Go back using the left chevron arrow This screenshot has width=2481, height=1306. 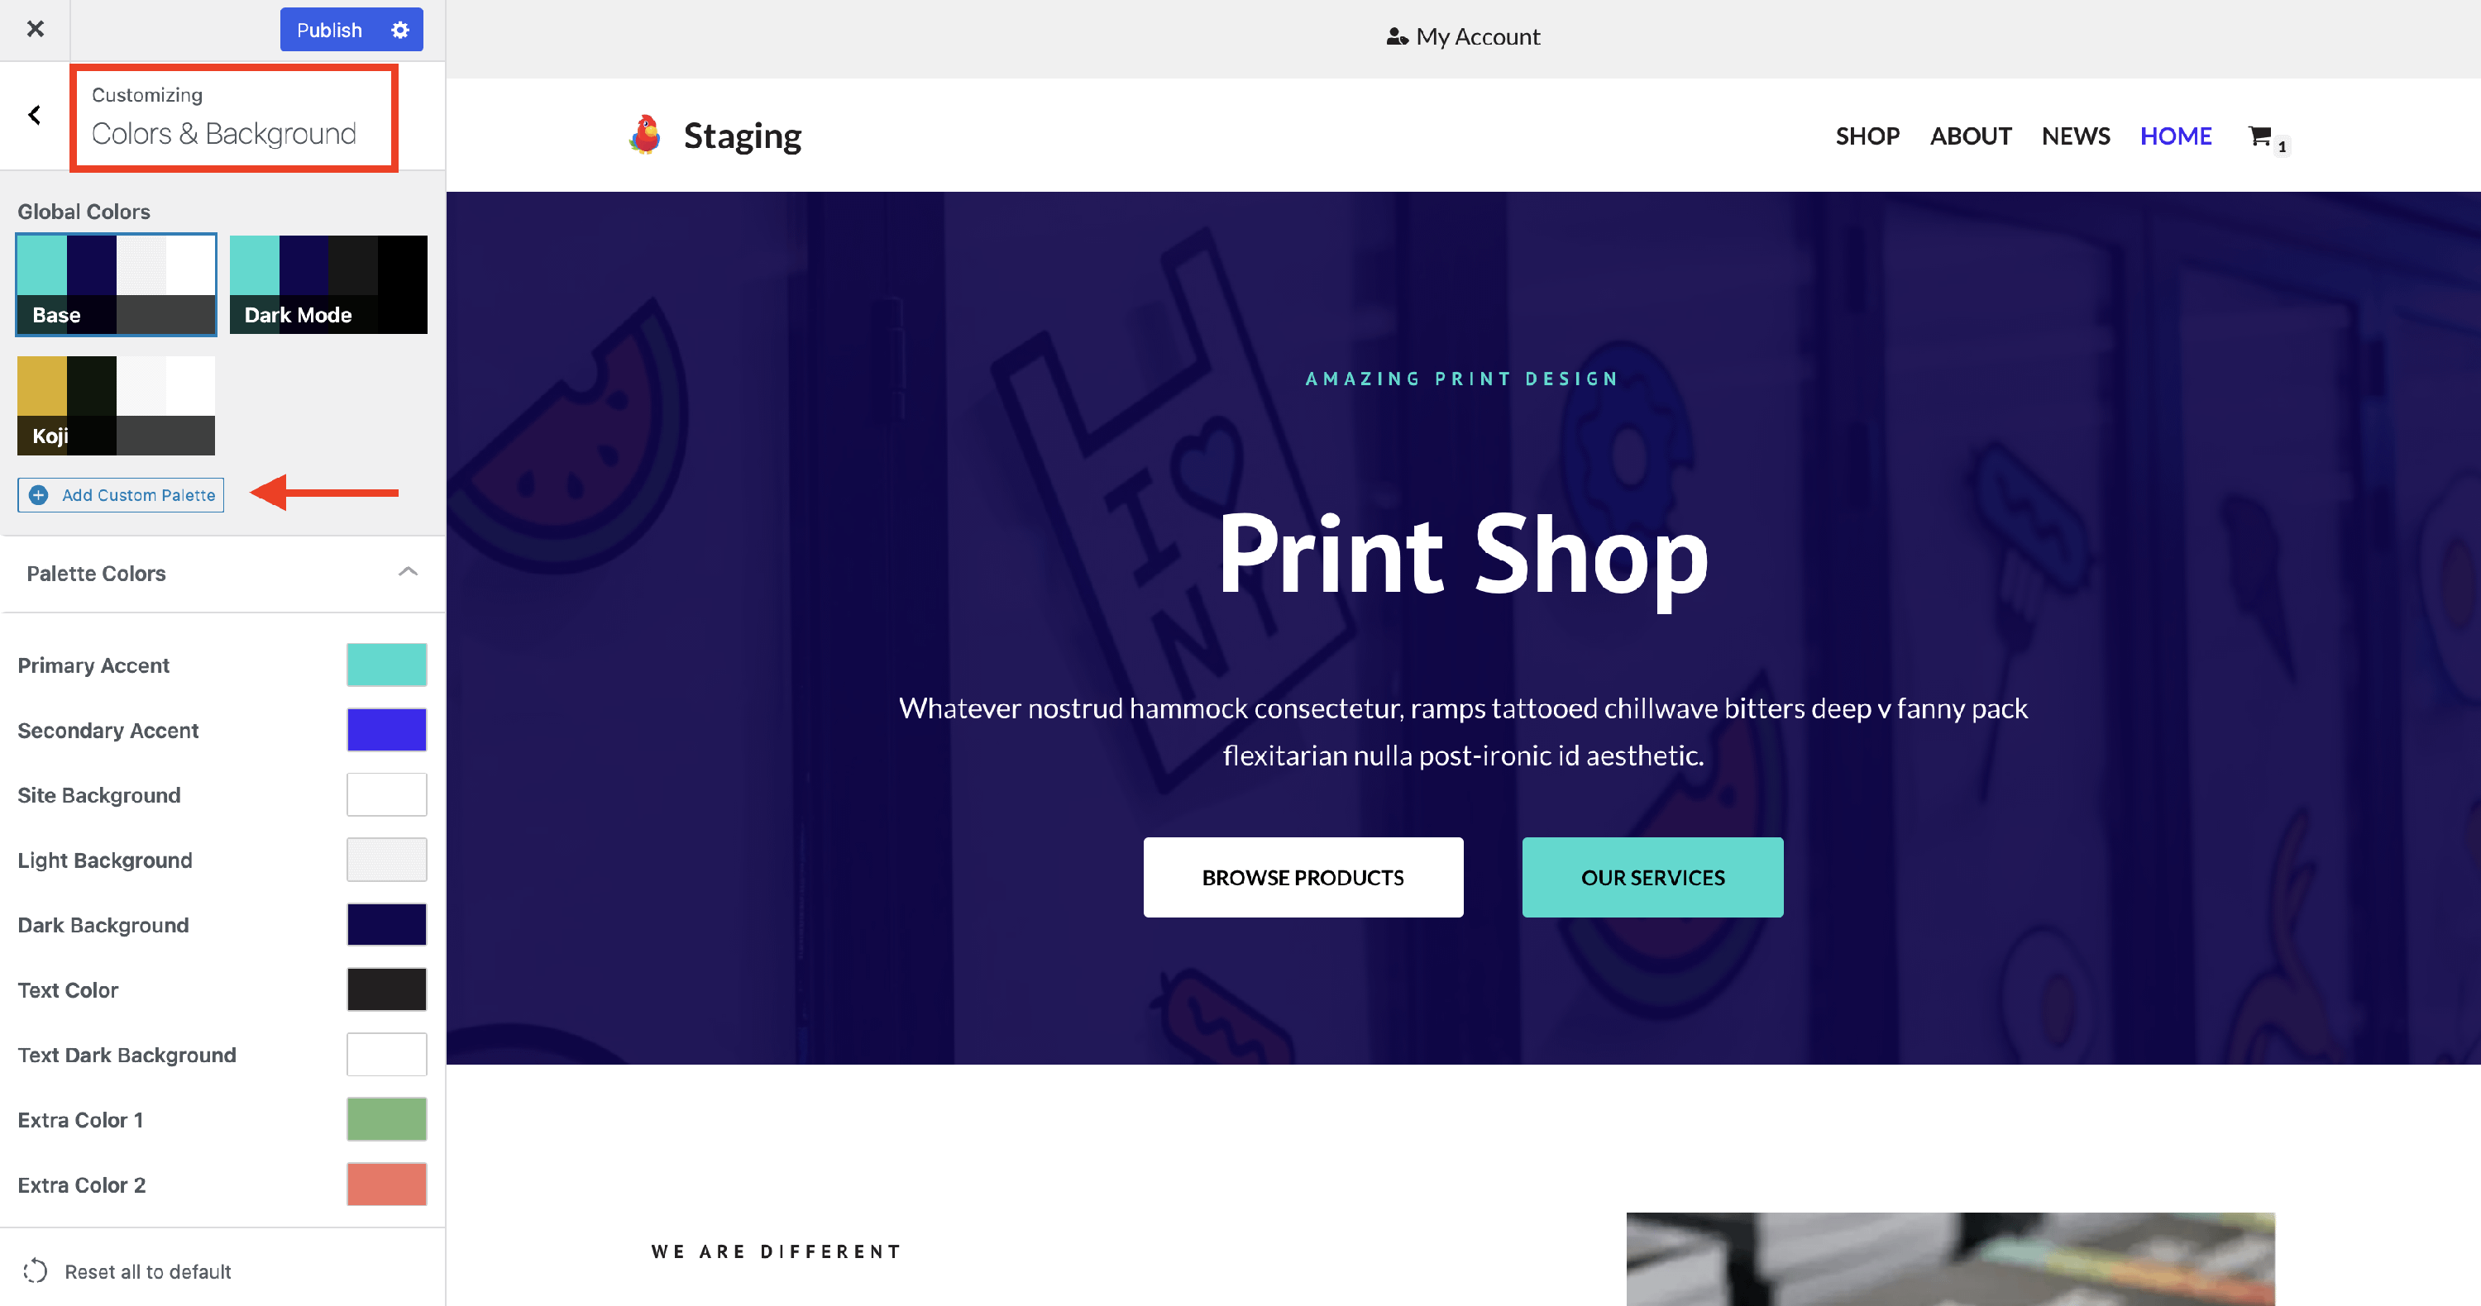[x=35, y=116]
